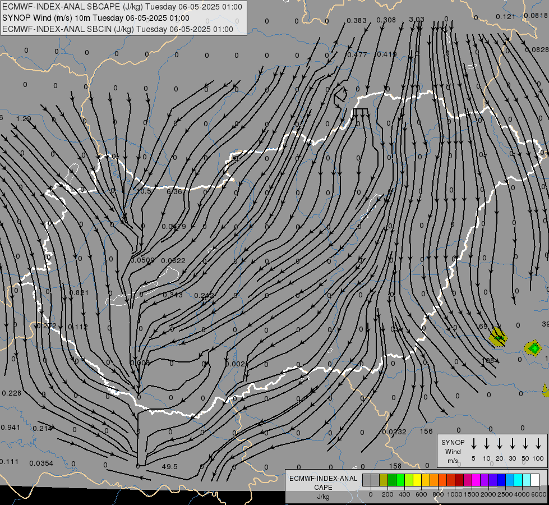Click the 0.383 value on the map
The width and height of the screenshot is (549, 505).
(x=357, y=21)
